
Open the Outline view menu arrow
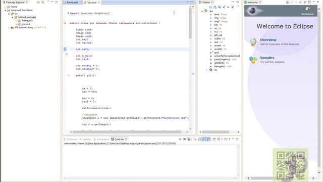[238, 7]
